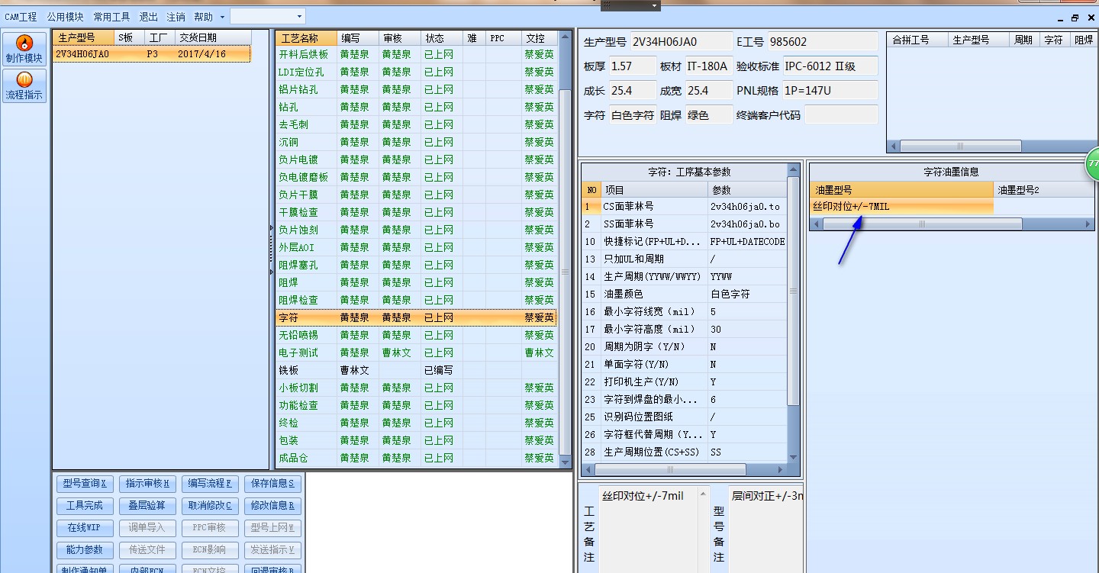The width and height of the screenshot is (1099, 573).
Task: Click the 验收标准 field IPC-6012 II级
Action: [x=830, y=66]
